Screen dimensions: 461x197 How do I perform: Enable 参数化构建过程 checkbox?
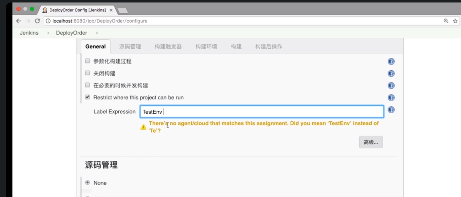coord(88,61)
